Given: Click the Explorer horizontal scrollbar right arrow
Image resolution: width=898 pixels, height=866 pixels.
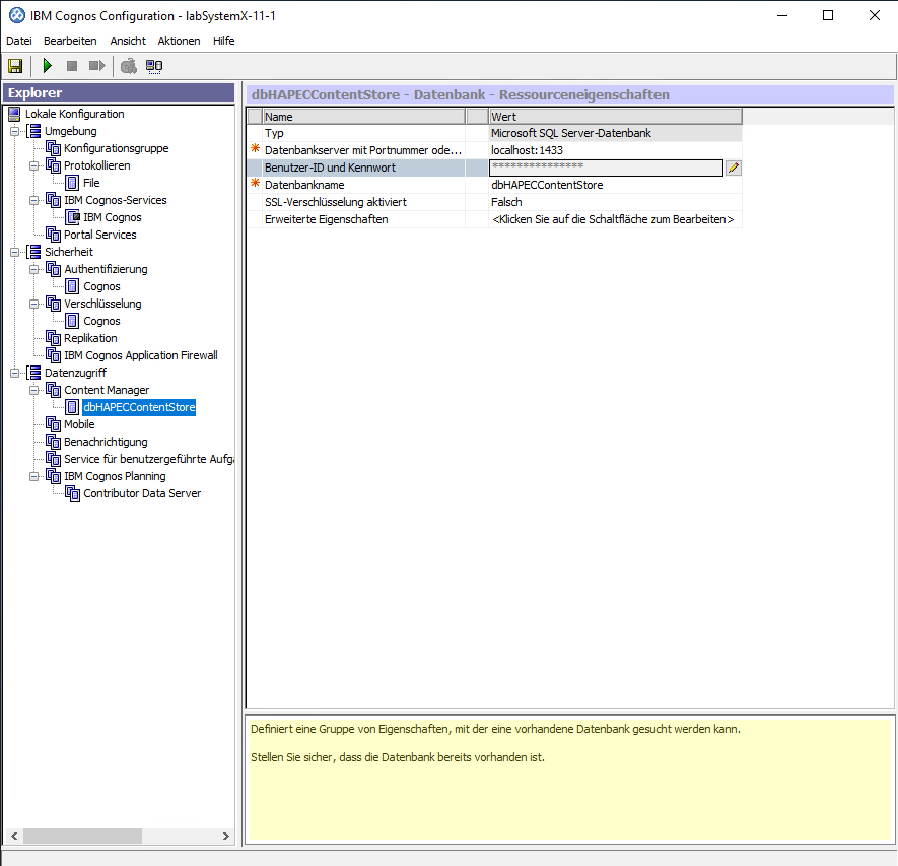Looking at the screenshot, I should pyautogui.click(x=226, y=836).
